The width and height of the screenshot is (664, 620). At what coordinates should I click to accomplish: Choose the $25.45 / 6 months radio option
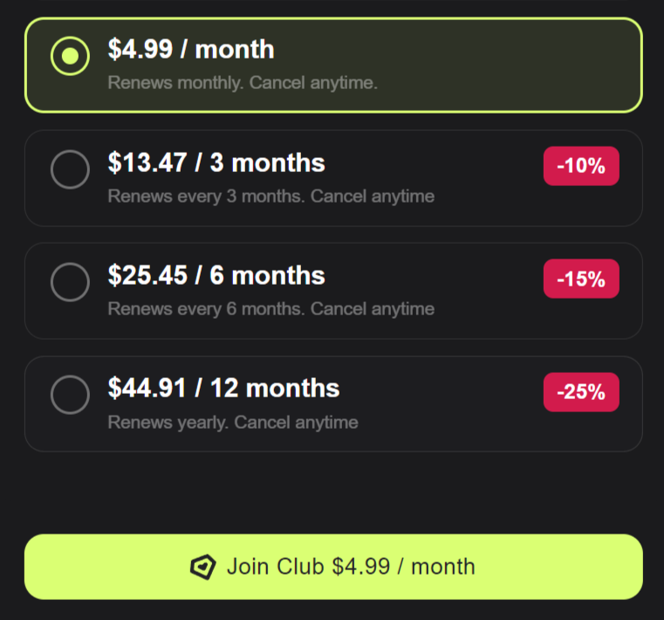coord(70,282)
